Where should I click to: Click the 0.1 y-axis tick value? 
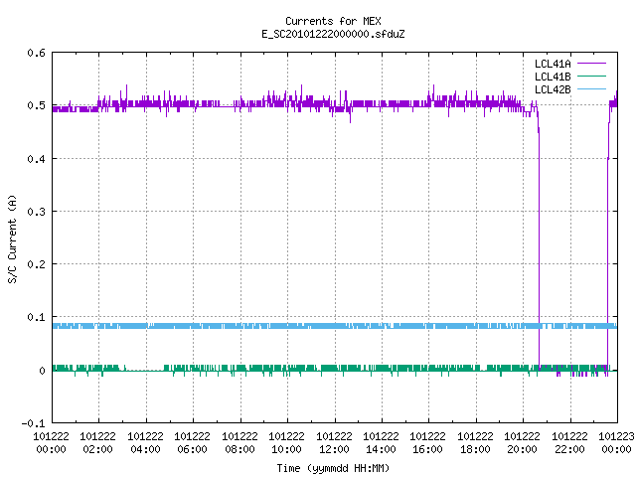coord(36,317)
